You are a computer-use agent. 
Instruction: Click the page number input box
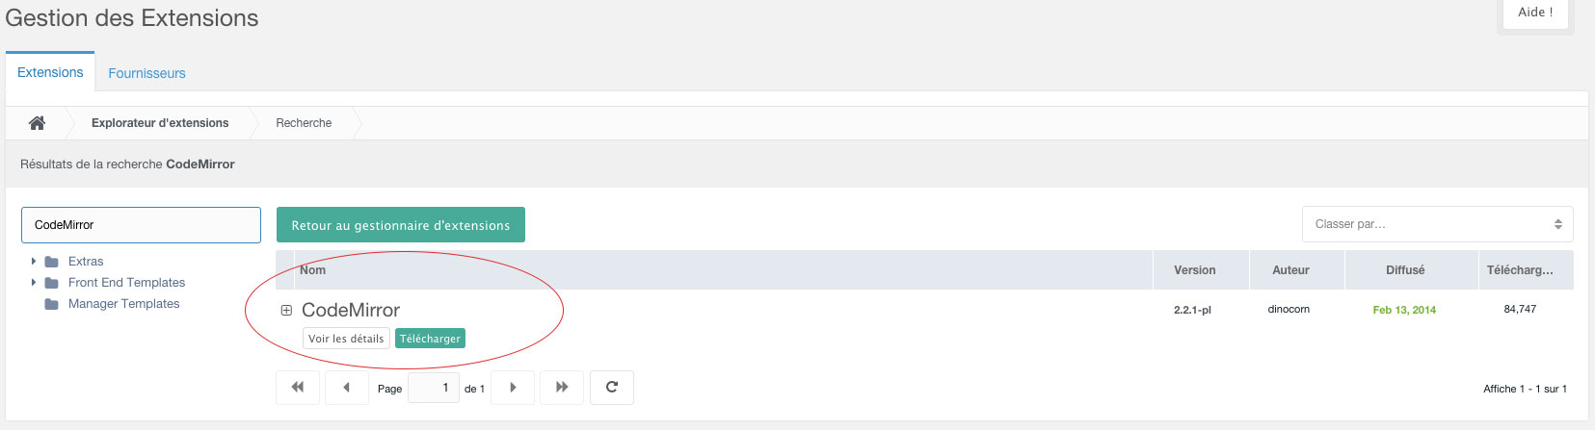434,388
